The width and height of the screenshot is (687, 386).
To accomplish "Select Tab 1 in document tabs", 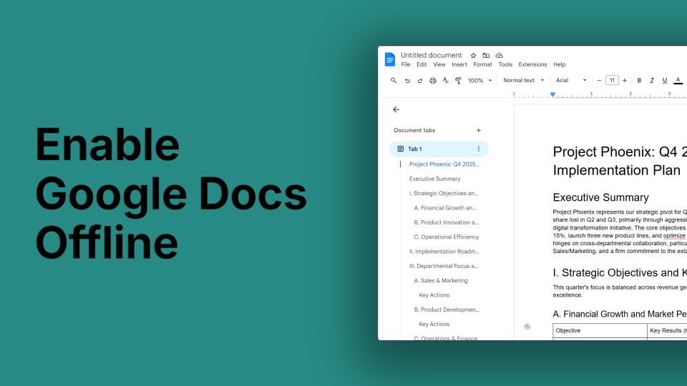I will (x=439, y=149).
